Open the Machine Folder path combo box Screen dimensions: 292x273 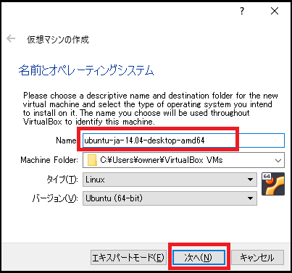(183, 160)
